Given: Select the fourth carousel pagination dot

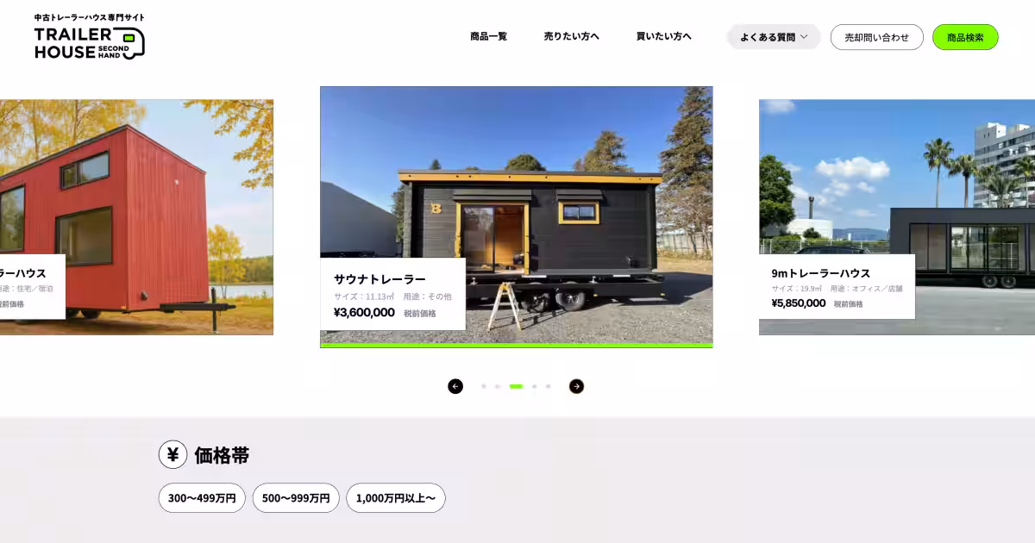Looking at the screenshot, I should (x=535, y=386).
